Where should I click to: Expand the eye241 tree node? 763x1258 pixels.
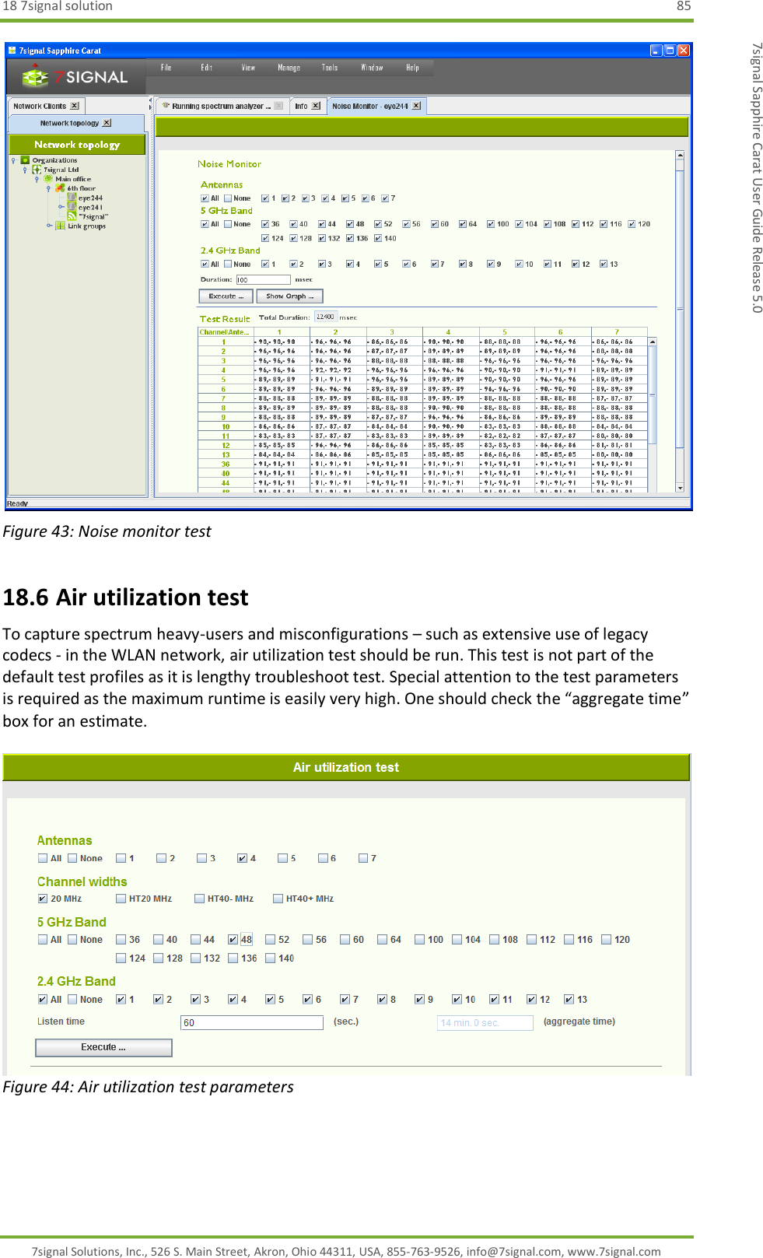(61, 207)
